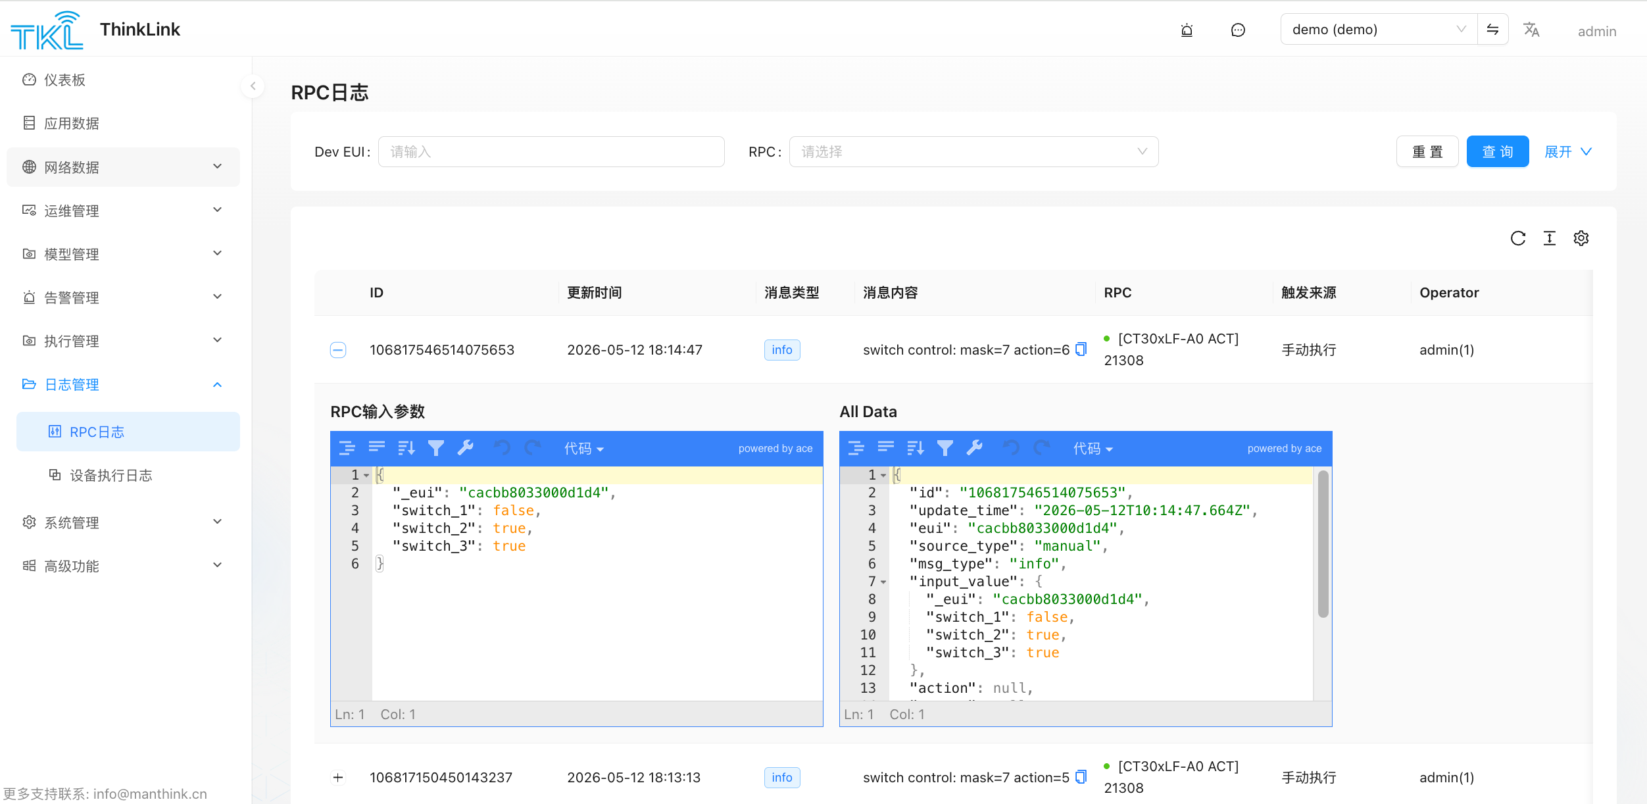Open the 代码 mode dropdown in RPC输入参数 editor
Image resolution: width=1647 pixels, height=804 pixels.
(x=583, y=449)
